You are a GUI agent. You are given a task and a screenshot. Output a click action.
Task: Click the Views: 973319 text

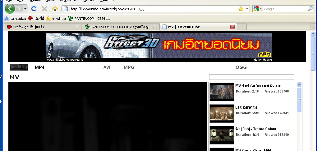tap(277, 135)
